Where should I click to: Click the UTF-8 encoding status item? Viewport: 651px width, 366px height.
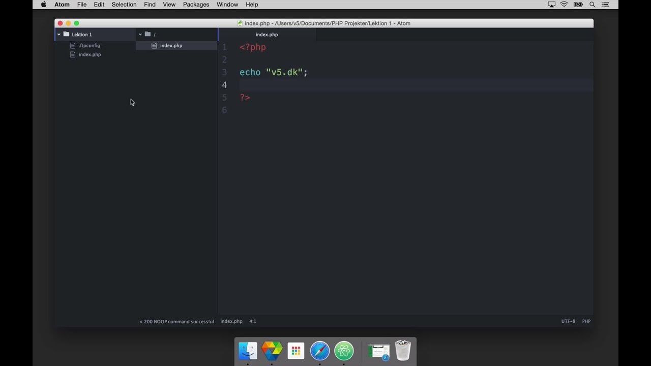coord(568,321)
